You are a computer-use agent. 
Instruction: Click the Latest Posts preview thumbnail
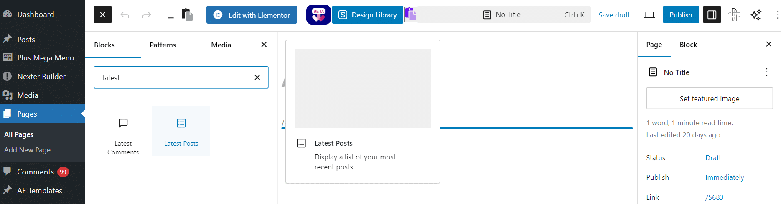363,88
